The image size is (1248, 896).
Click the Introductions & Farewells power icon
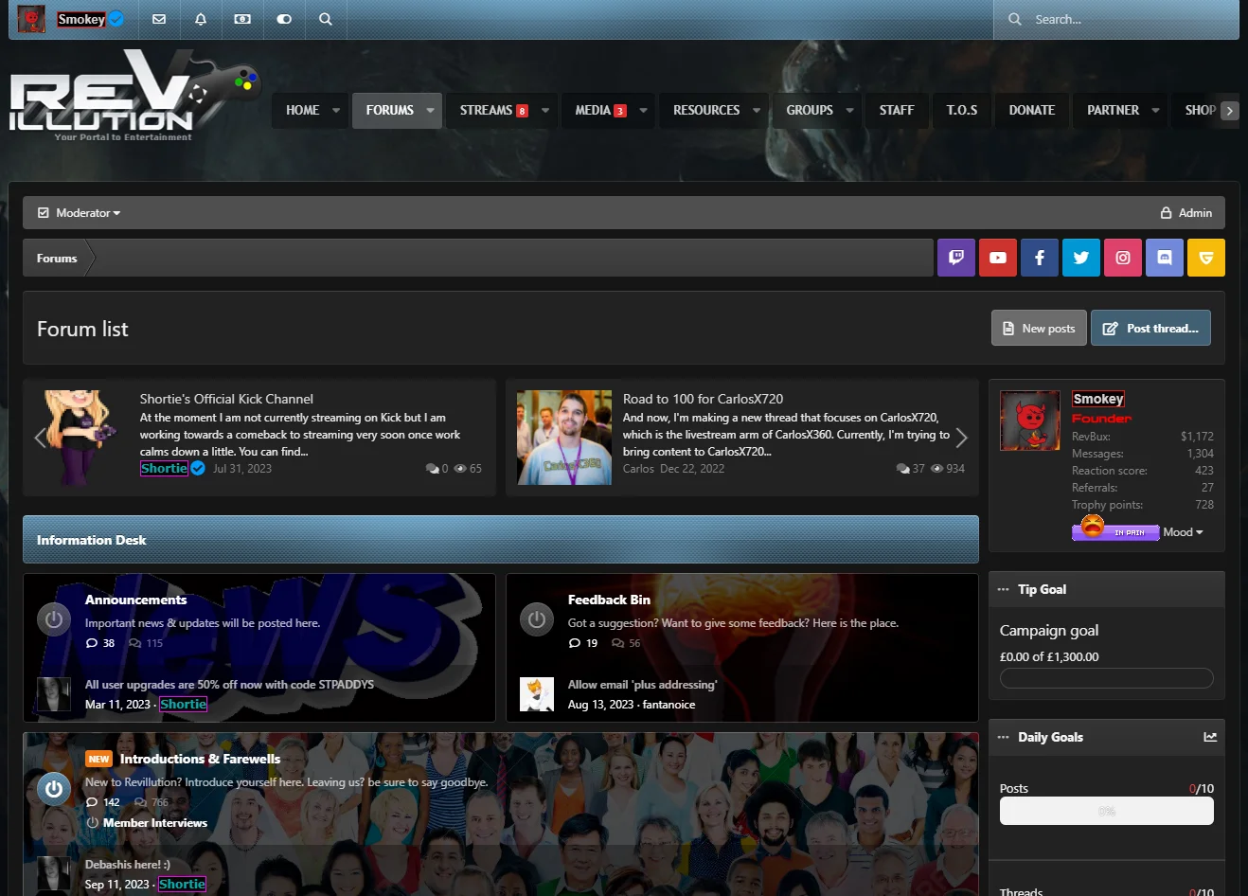[54, 788]
